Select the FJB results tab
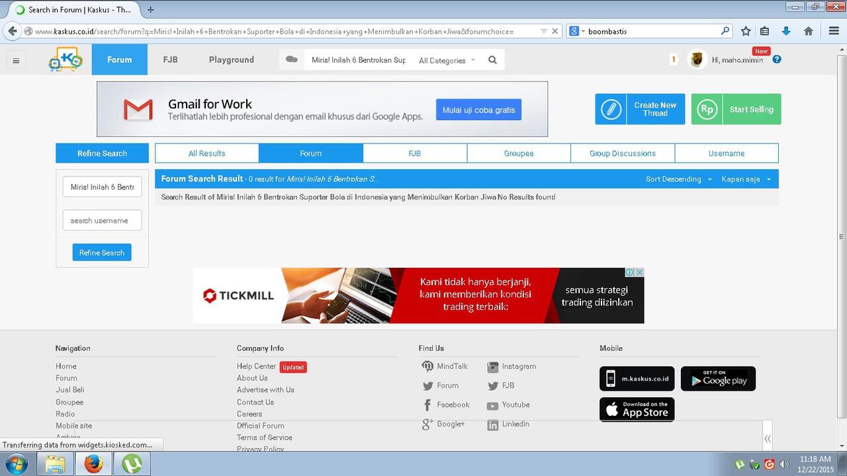The image size is (847, 476). pyautogui.click(x=415, y=153)
